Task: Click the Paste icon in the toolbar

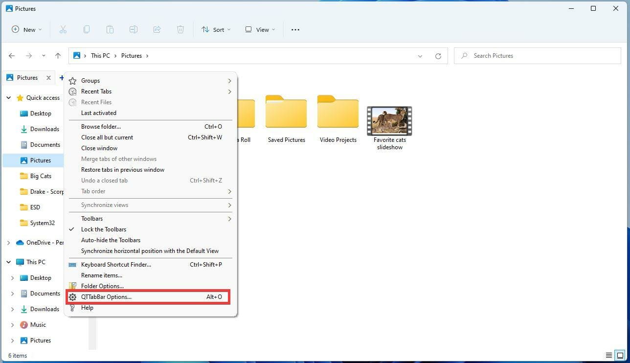Action: (x=110, y=29)
